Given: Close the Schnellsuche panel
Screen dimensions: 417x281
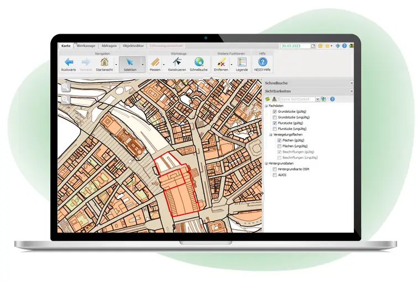Looking at the screenshot, I should coord(351,83).
